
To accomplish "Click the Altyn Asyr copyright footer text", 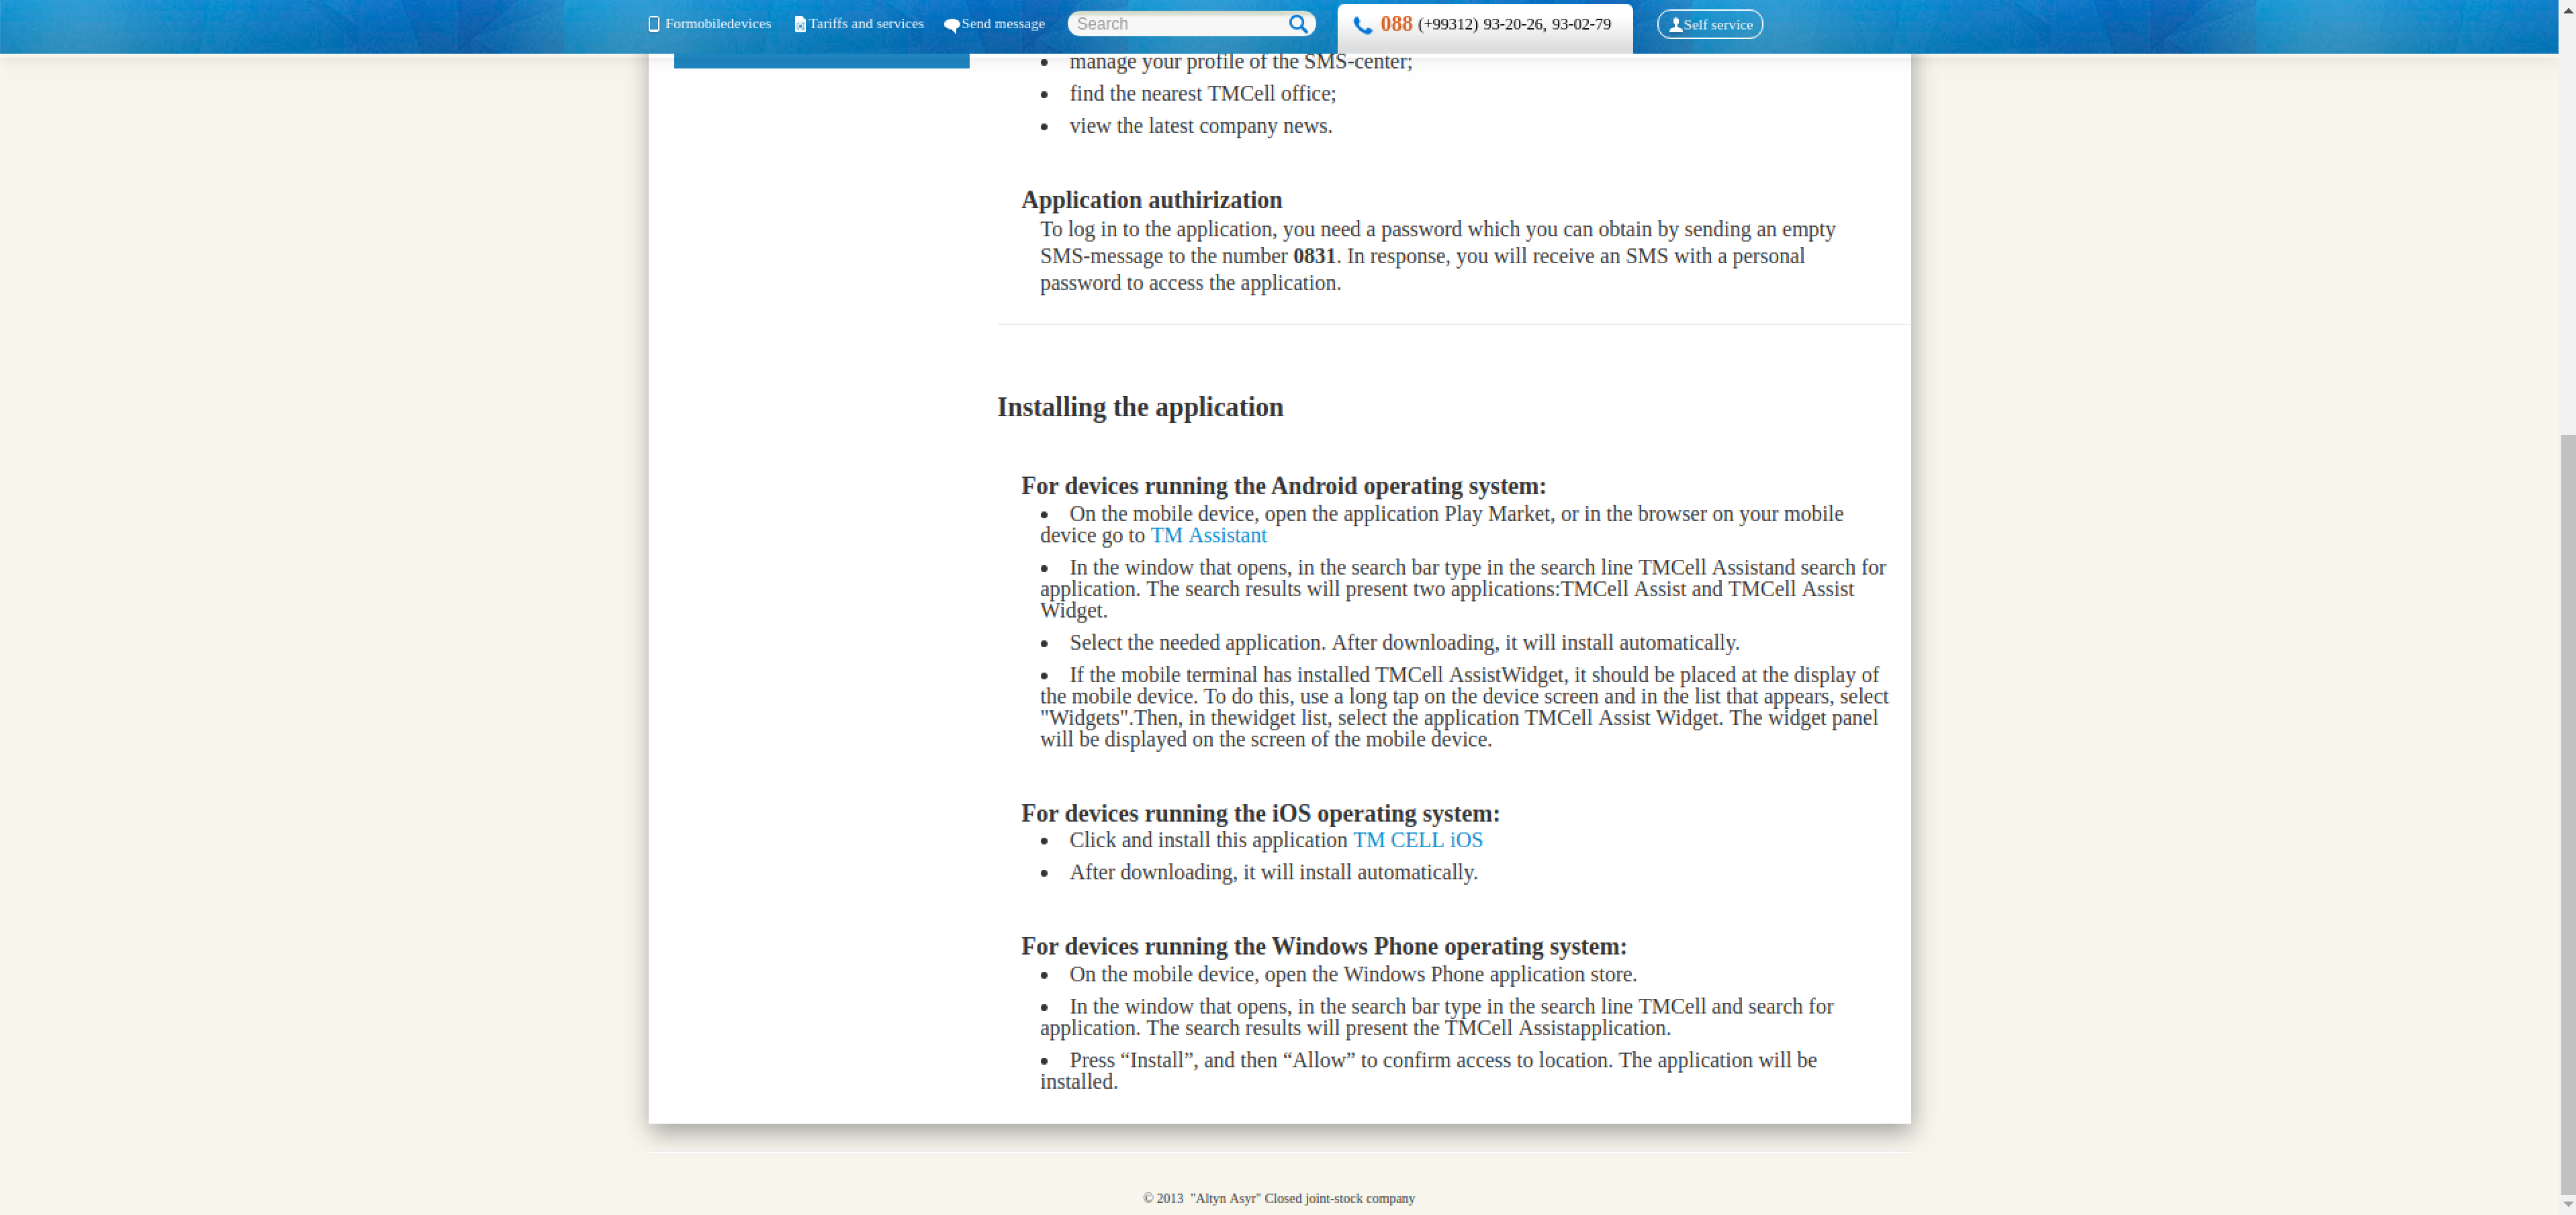I will 1278,1198.
